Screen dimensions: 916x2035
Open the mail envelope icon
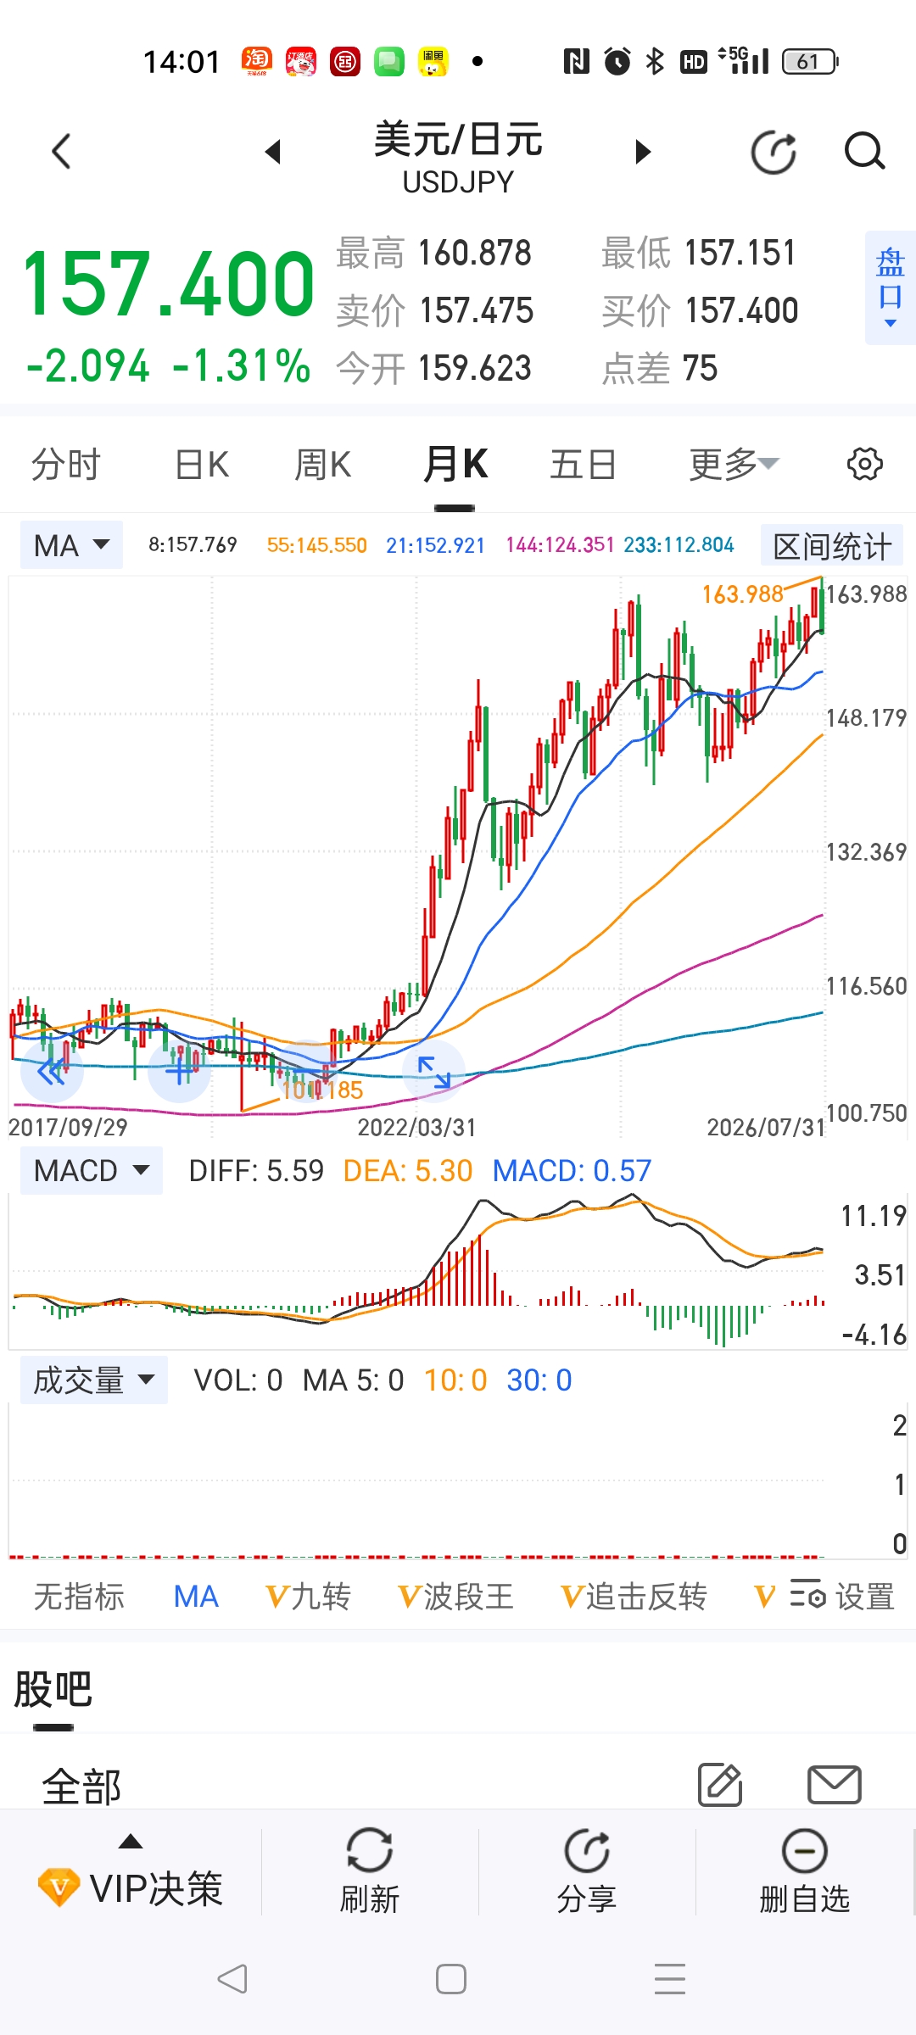pyautogui.click(x=835, y=1784)
